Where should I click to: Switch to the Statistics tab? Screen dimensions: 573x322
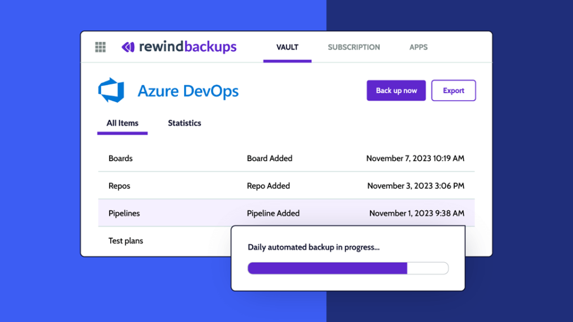[x=185, y=123]
